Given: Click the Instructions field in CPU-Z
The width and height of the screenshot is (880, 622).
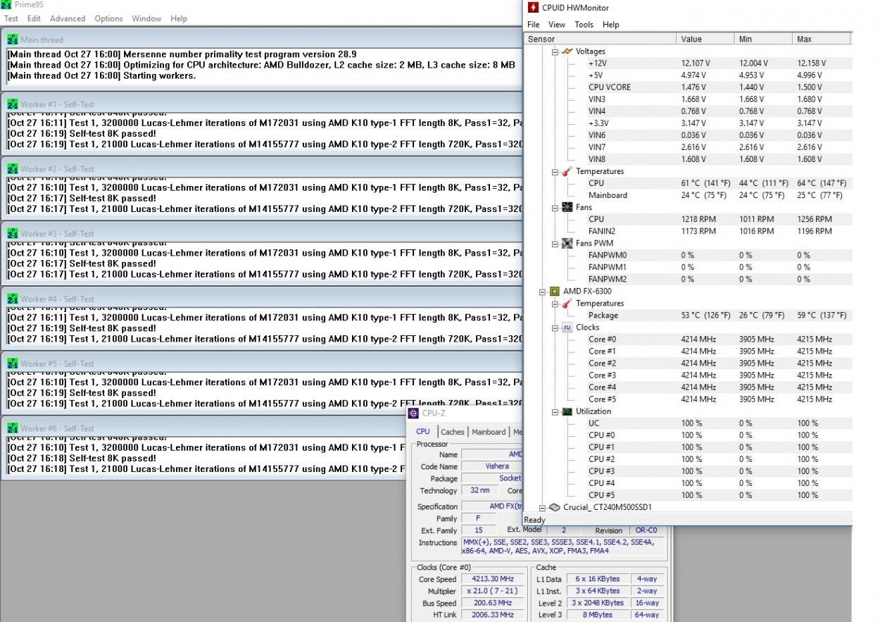Looking at the screenshot, I should [561, 547].
